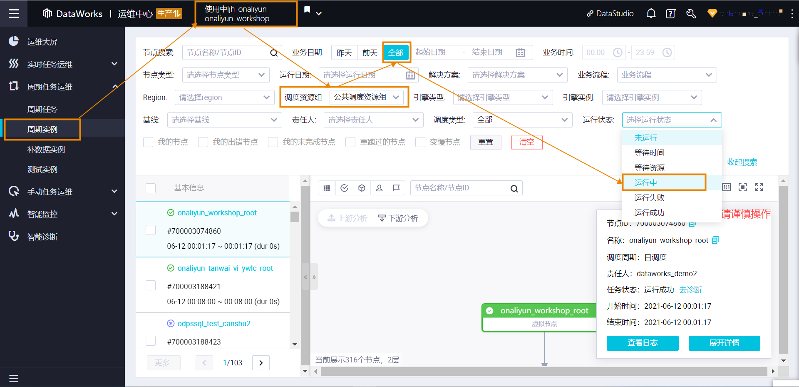Open 业务流程 dropdown
The height and width of the screenshot is (387, 799).
coord(667,75)
